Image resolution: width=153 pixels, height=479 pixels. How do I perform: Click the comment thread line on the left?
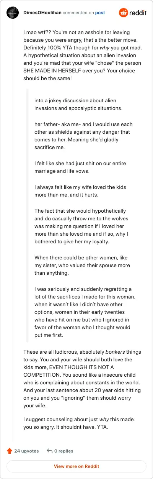tap(13, 230)
